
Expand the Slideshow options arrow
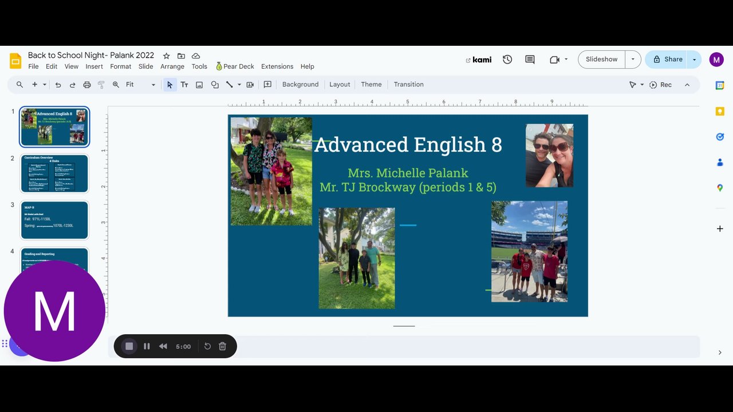coord(633,60)
